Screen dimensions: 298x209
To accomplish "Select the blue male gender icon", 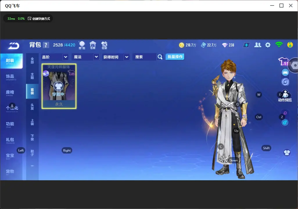I will coord(285,122).
